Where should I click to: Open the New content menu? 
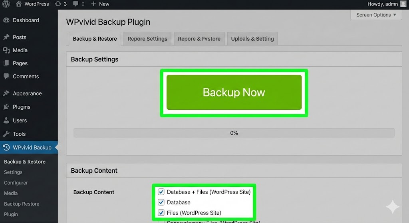[100, 4]
